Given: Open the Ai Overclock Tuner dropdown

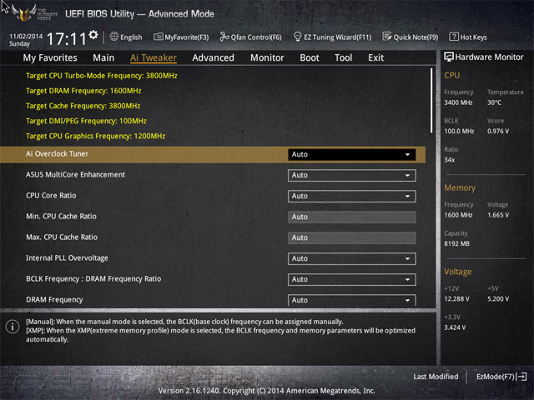Looking at the screenshot, I should click(x=351, y=154).
